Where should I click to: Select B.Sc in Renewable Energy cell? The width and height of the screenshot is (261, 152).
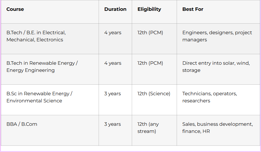pos(39,97)
